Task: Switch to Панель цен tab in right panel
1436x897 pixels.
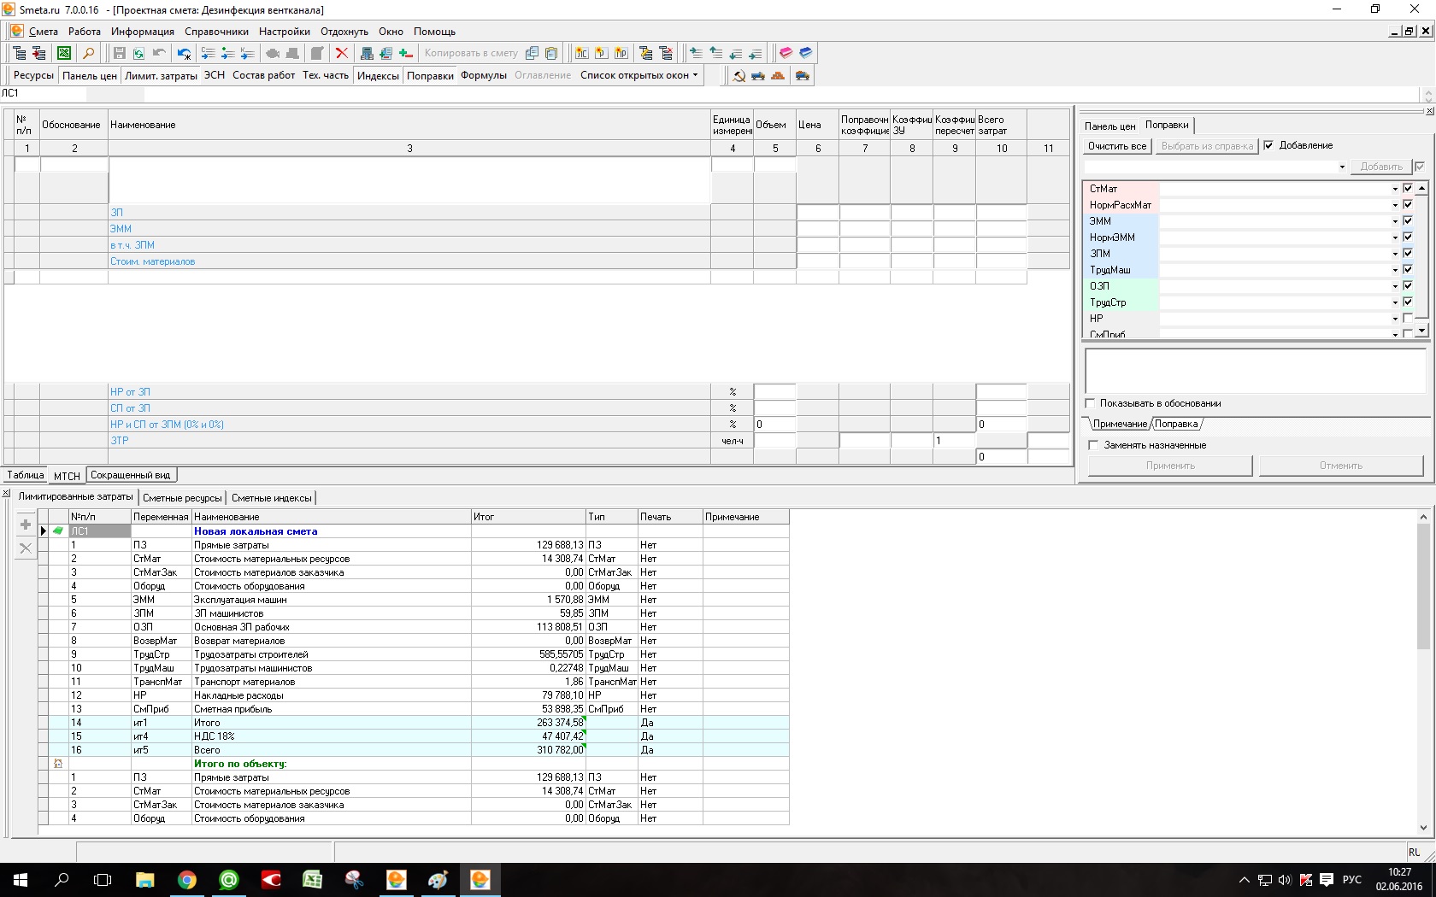Action: point(1109,126)
